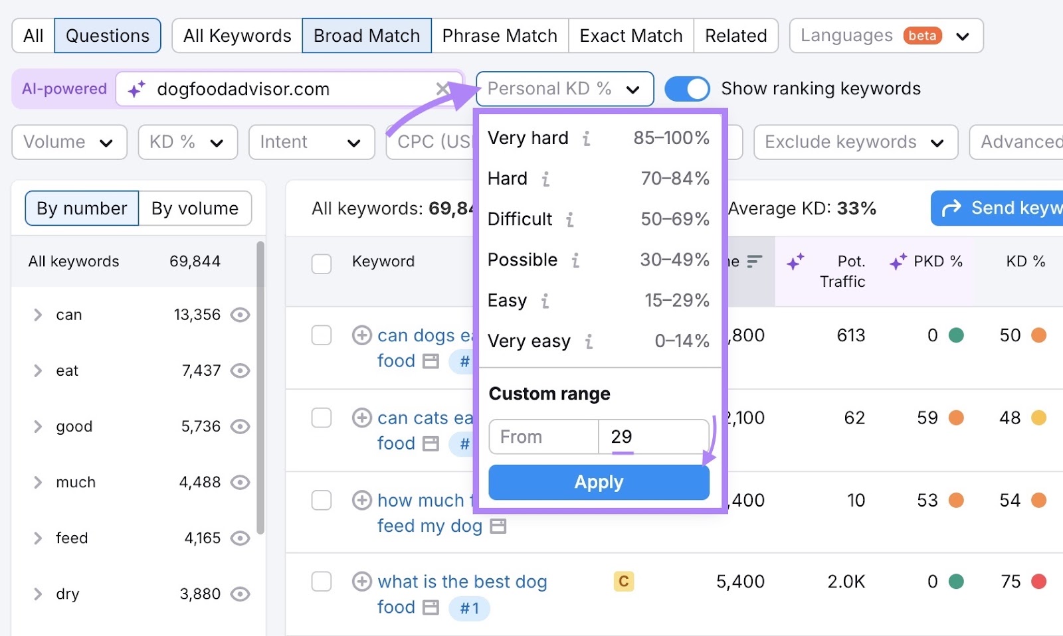The height and width of the screenshot is (636, 1063).
Task: Toggle eye icon for 'feed' group
Action: click(x=240, y=538)
